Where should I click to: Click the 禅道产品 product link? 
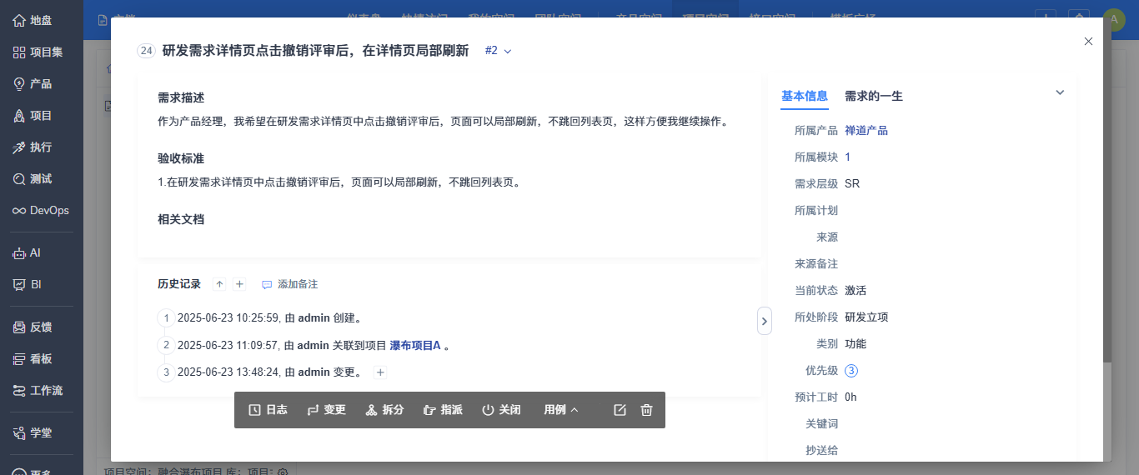866,131
